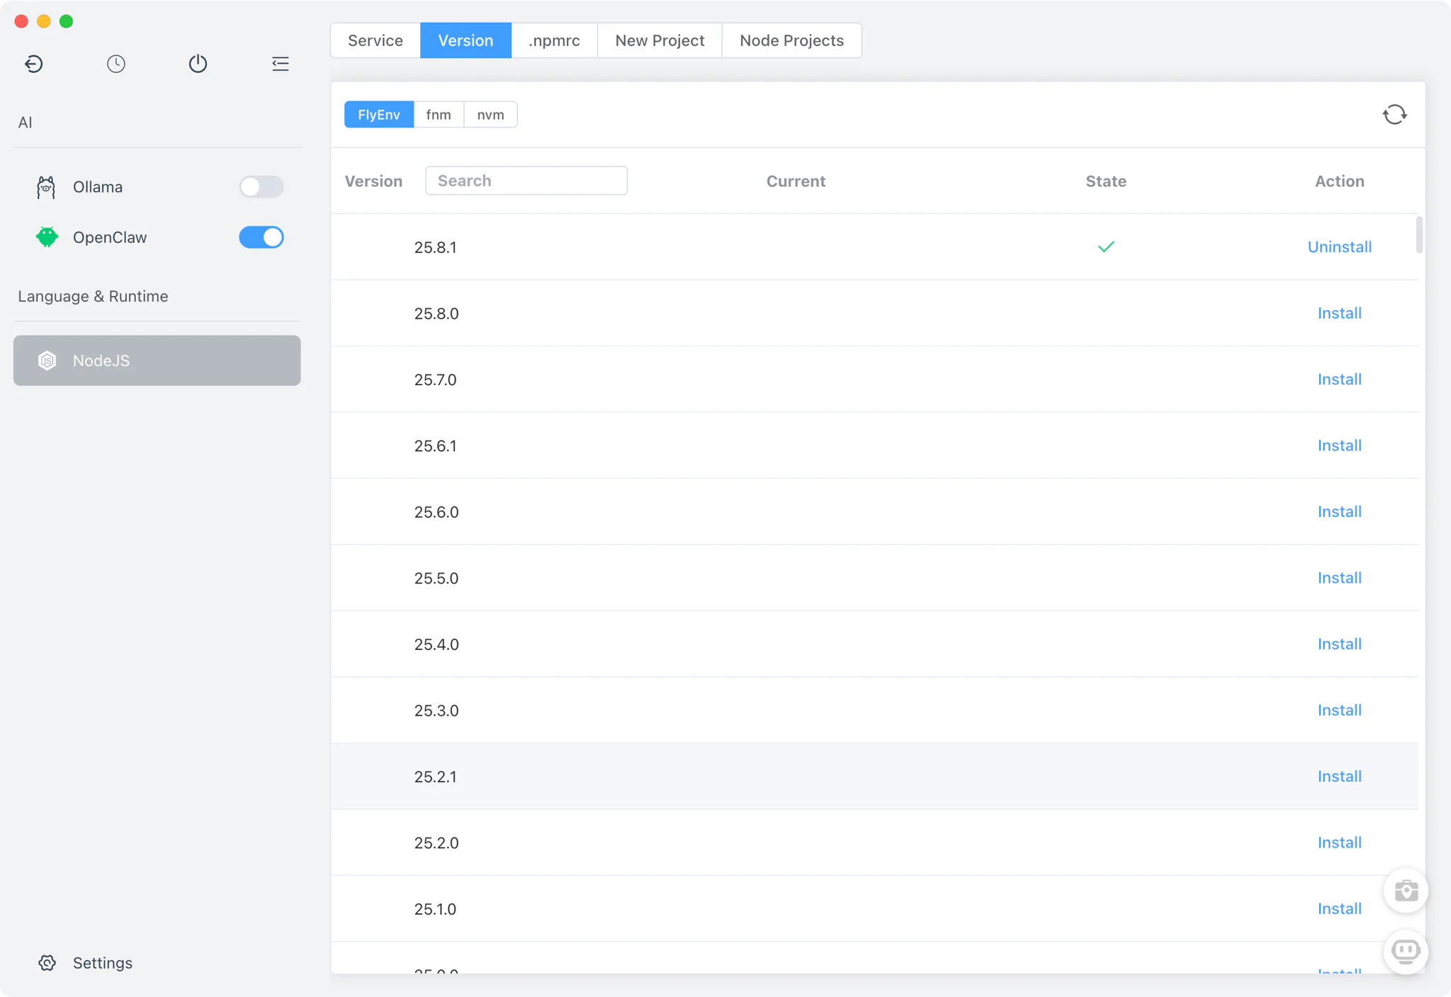Click the camera screenshot floating button
The height and width of the screenshot is (997, 1451).
click(1406, 890)
